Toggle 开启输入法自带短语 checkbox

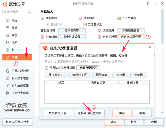[x=46, y=68]
